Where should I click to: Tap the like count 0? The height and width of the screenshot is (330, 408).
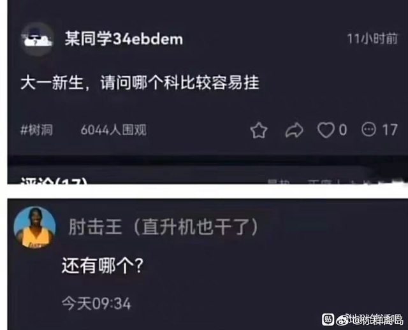pos(343,130)
